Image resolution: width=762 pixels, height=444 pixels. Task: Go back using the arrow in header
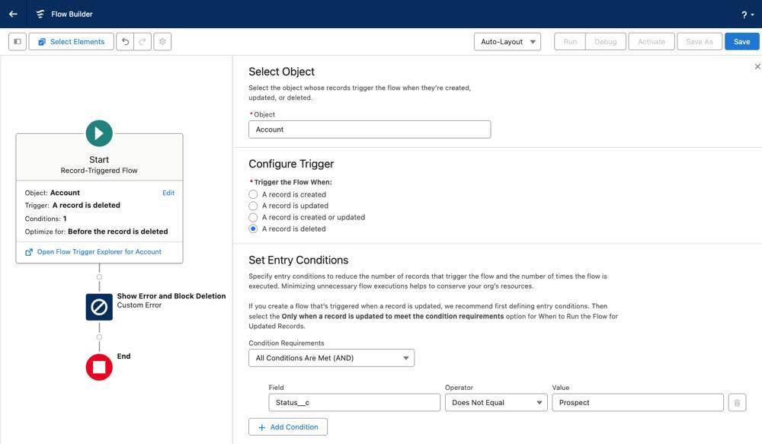[13, 14]
